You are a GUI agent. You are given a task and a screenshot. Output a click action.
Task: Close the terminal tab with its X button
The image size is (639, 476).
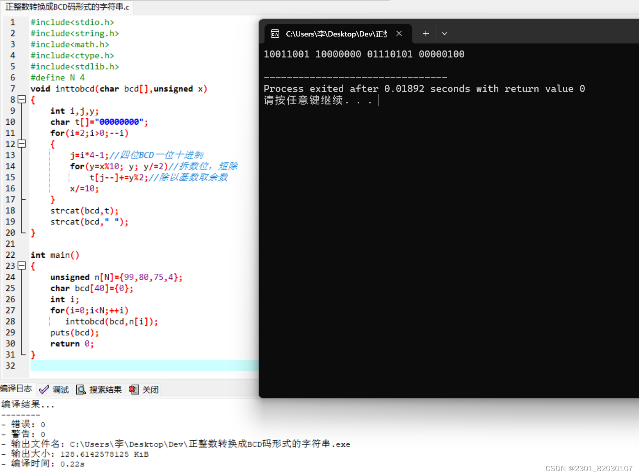click(x=399, y=33)
